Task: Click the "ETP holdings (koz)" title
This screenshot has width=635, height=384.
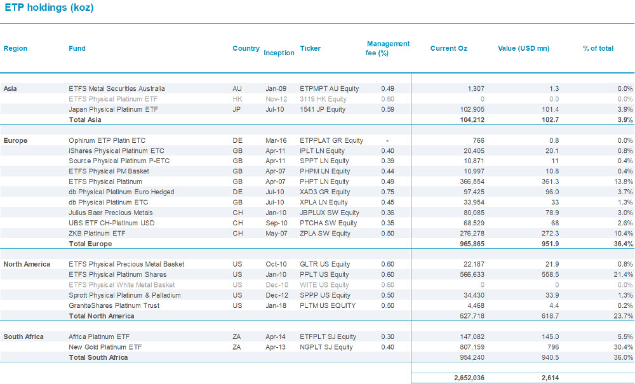Action: click(x=49, y=8)
